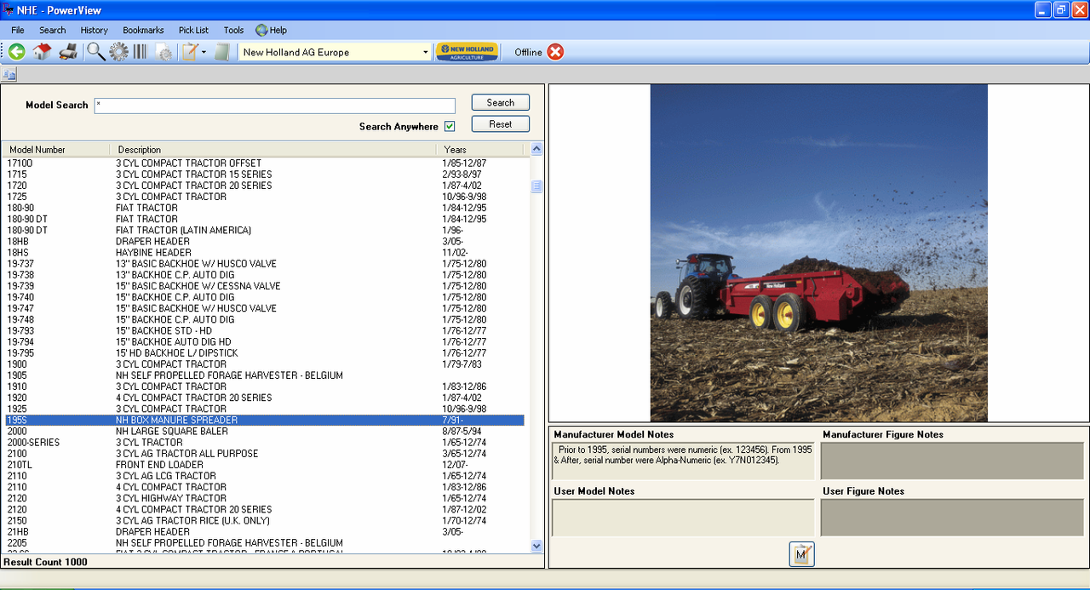
Task: Click the User Figure Notes box
Action: [952, 518]
